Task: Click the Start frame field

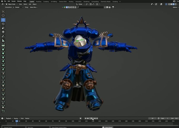Action: [165, 118]
